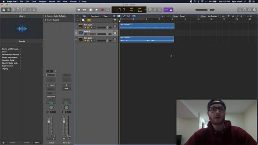The height and width of the screenshot is (145, 258).
Task: Open the Track menu in the menu bar
Action: [34, 2]
